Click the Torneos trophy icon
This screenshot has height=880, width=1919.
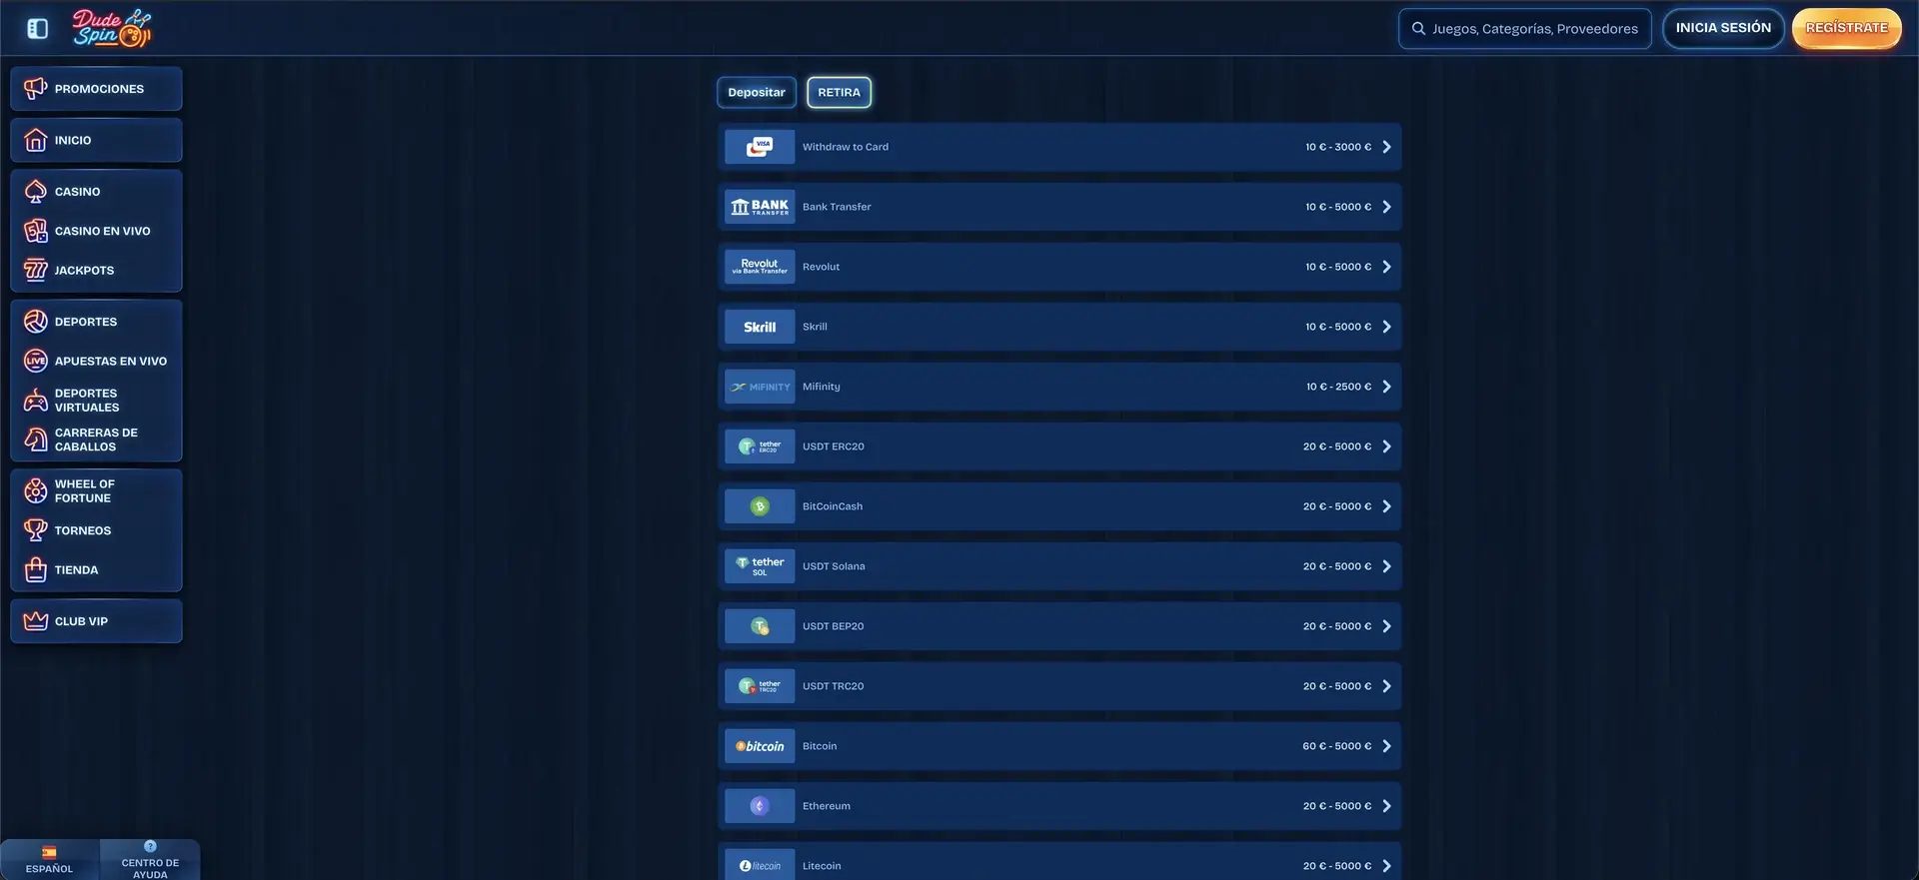coord(36,530)
